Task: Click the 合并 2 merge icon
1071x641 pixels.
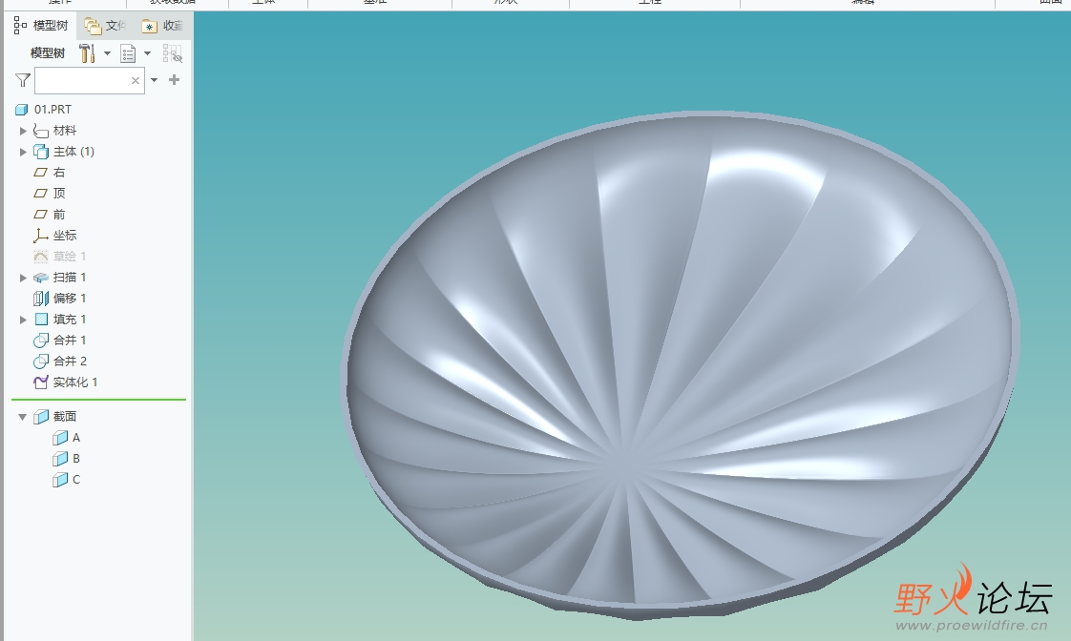Action: 40,362
